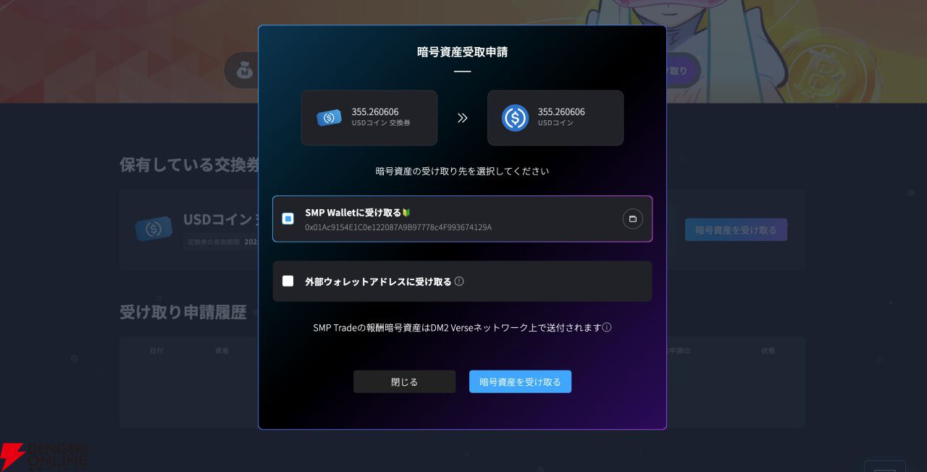Click the 保有している交換券 heading in background

(x=189, y=164)
